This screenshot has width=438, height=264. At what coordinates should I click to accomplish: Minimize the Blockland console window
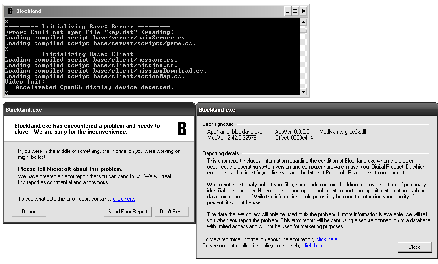coord(288,11)
